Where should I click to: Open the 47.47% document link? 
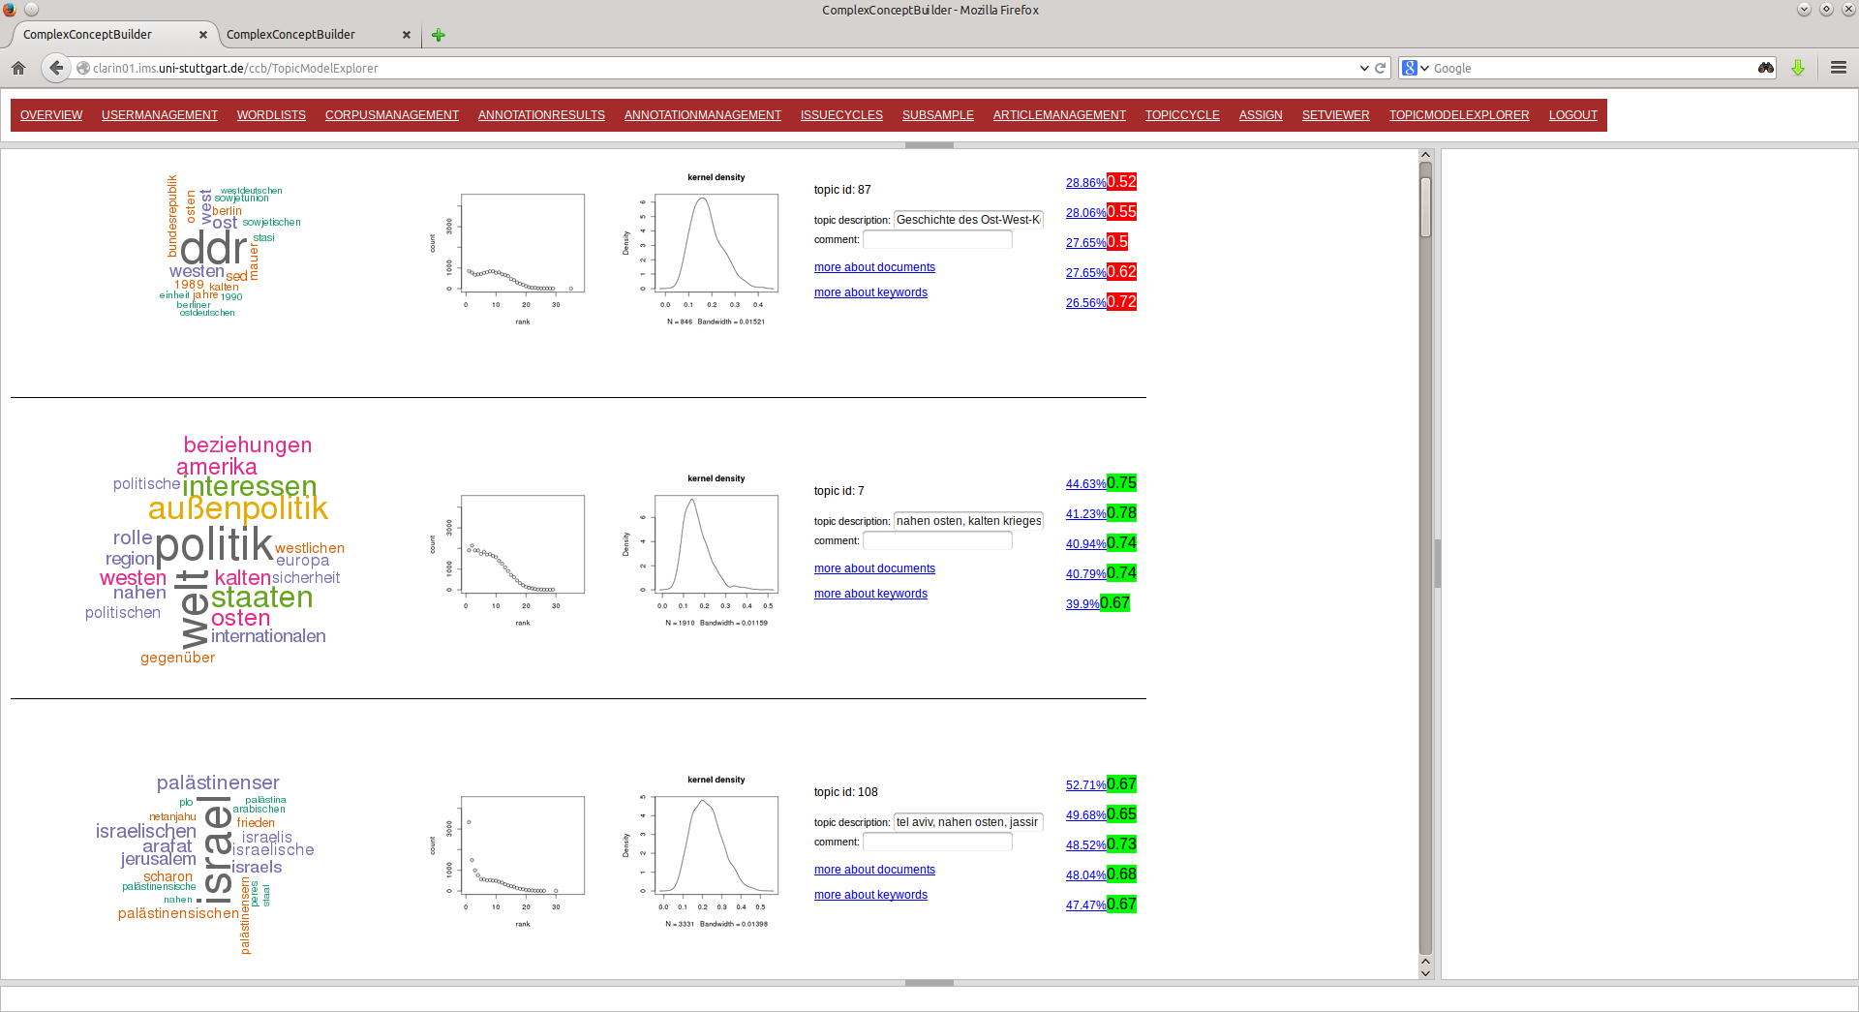point(1085,905)
